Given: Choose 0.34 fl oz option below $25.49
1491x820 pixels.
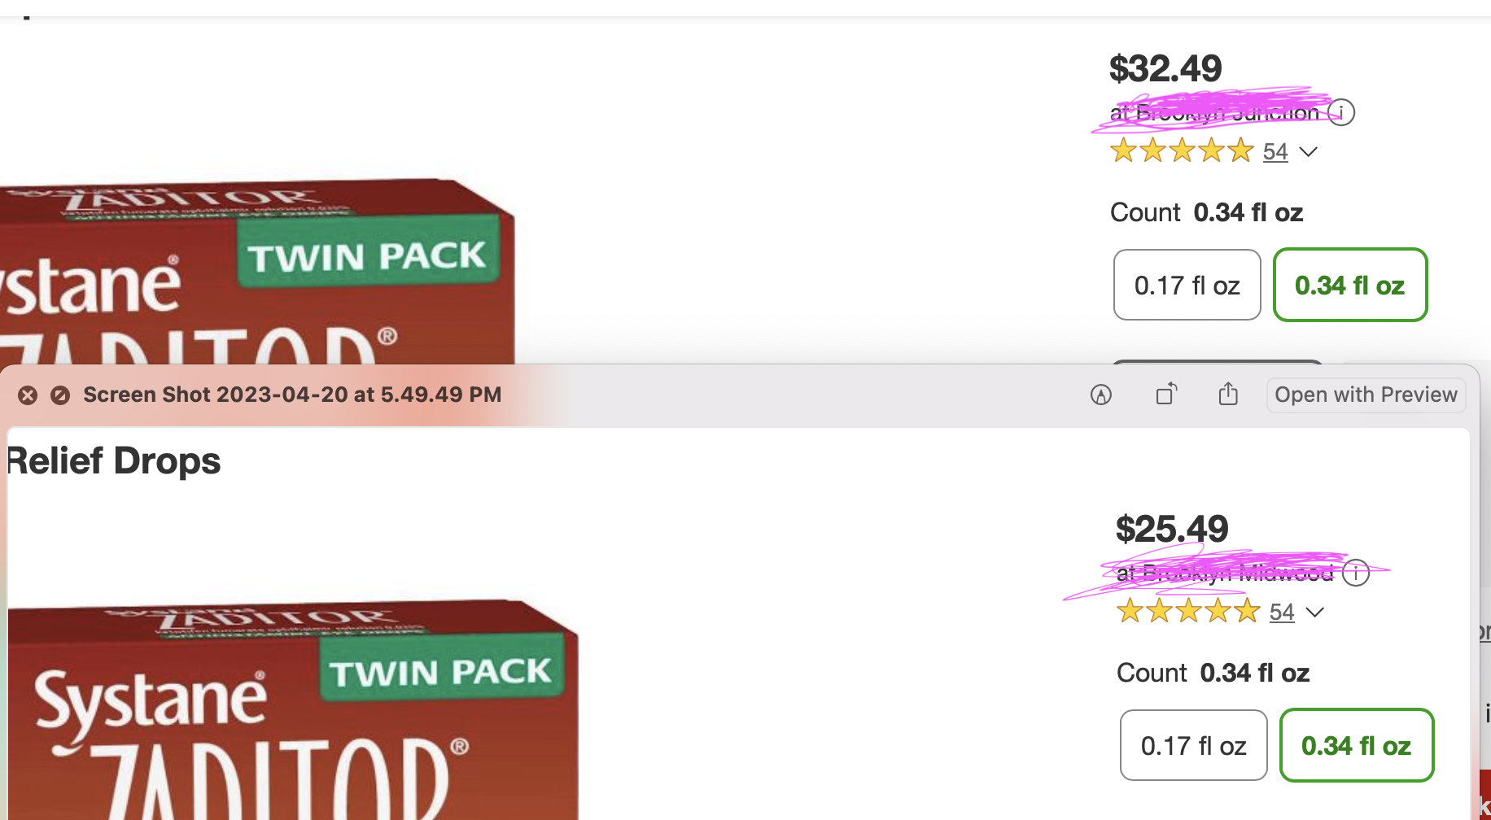Looking at the screenshot, I should pos(1356,746).
